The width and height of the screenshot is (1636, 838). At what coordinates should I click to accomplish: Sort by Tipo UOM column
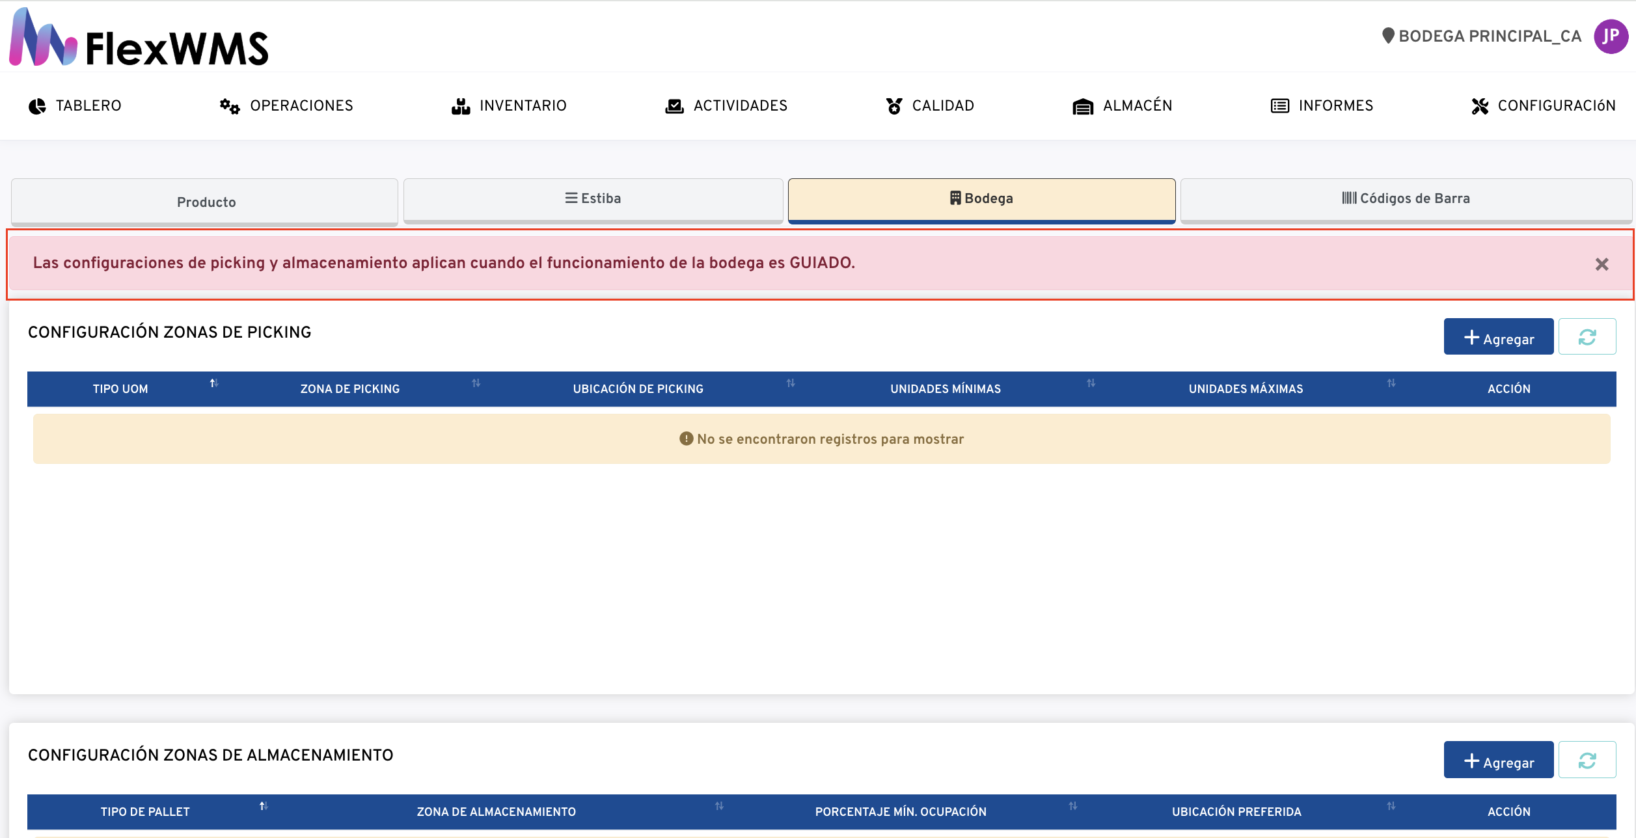click(213, 383)
